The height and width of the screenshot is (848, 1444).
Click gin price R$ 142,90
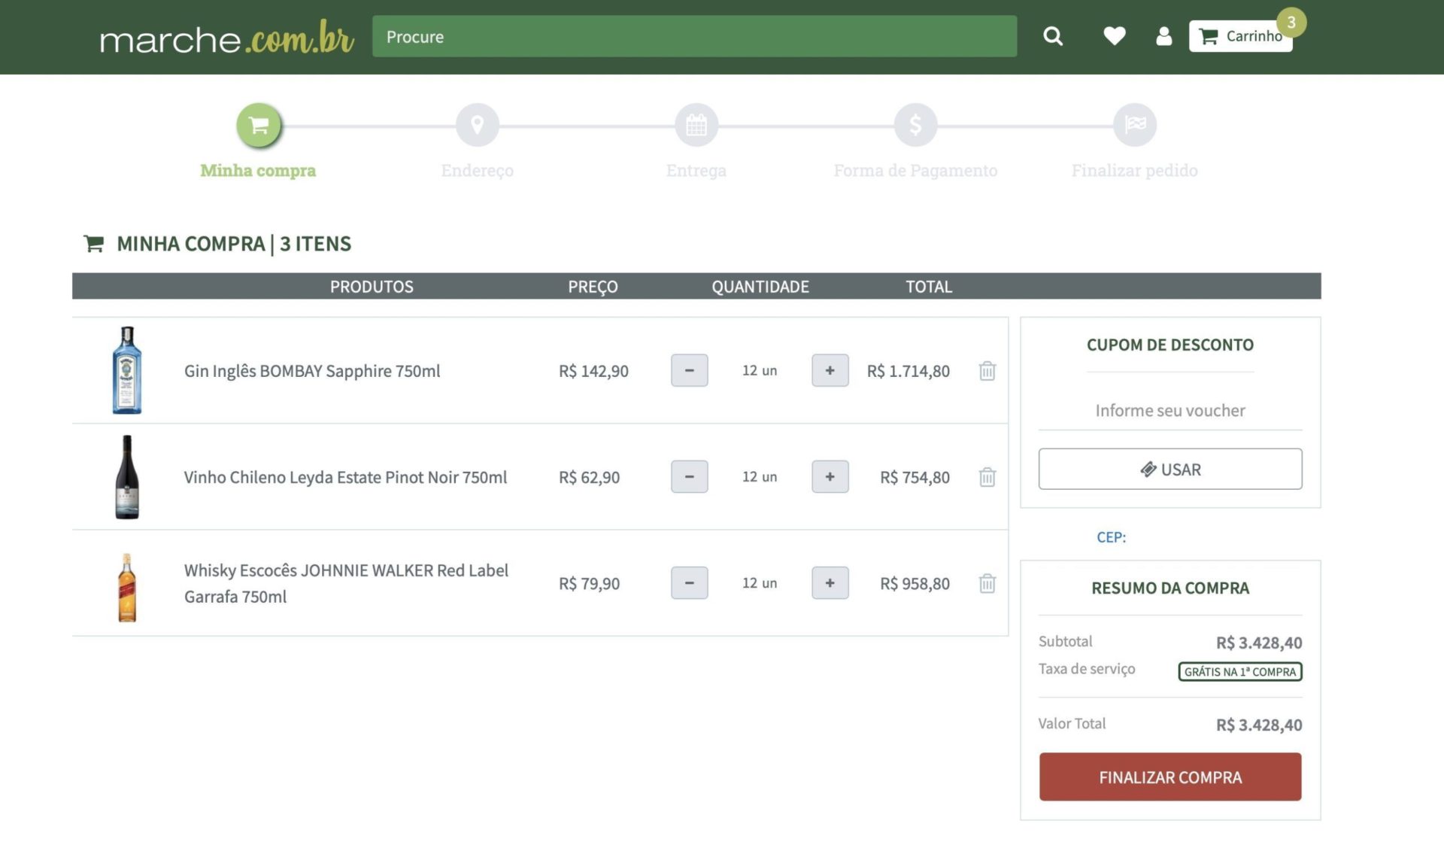point(593,371)
